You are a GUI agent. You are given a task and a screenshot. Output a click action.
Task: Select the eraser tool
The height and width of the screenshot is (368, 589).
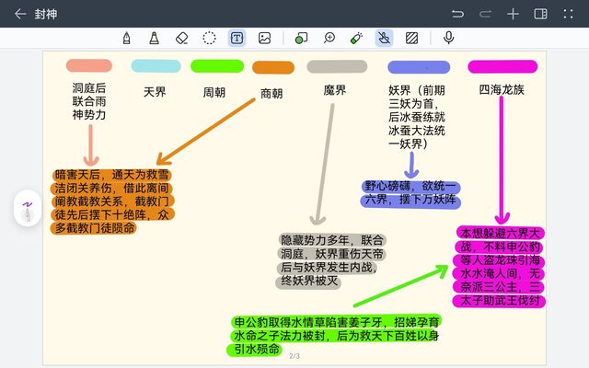click(x=181, y=38)
